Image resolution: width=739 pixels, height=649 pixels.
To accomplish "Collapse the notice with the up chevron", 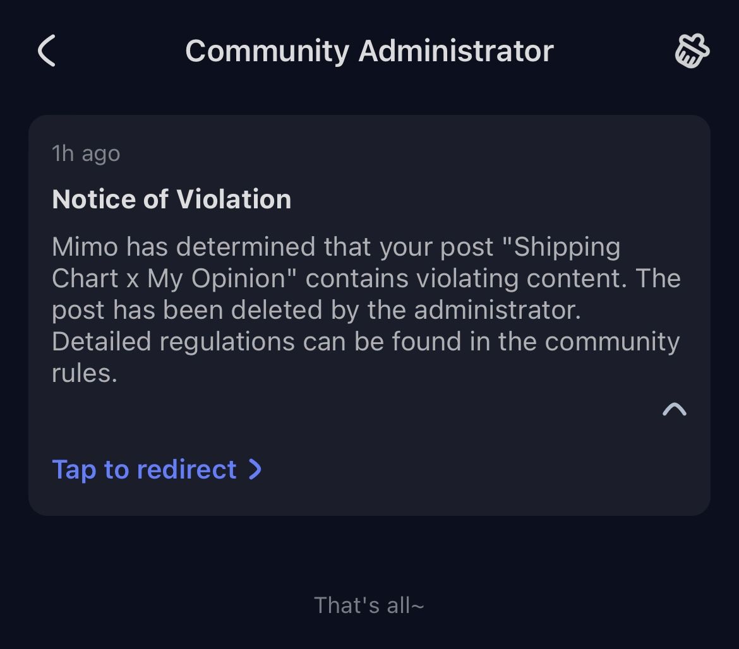I will tap(675, 409).
